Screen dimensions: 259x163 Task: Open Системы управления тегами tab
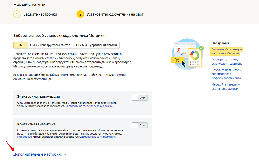96,45
